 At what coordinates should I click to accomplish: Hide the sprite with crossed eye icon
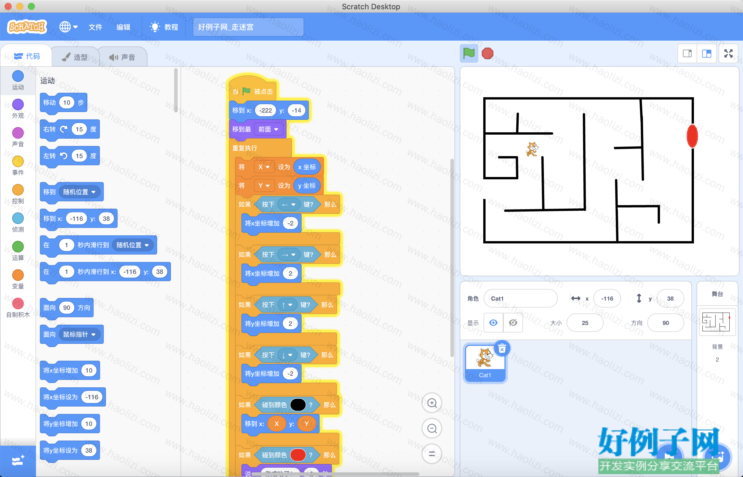point(513,323)
